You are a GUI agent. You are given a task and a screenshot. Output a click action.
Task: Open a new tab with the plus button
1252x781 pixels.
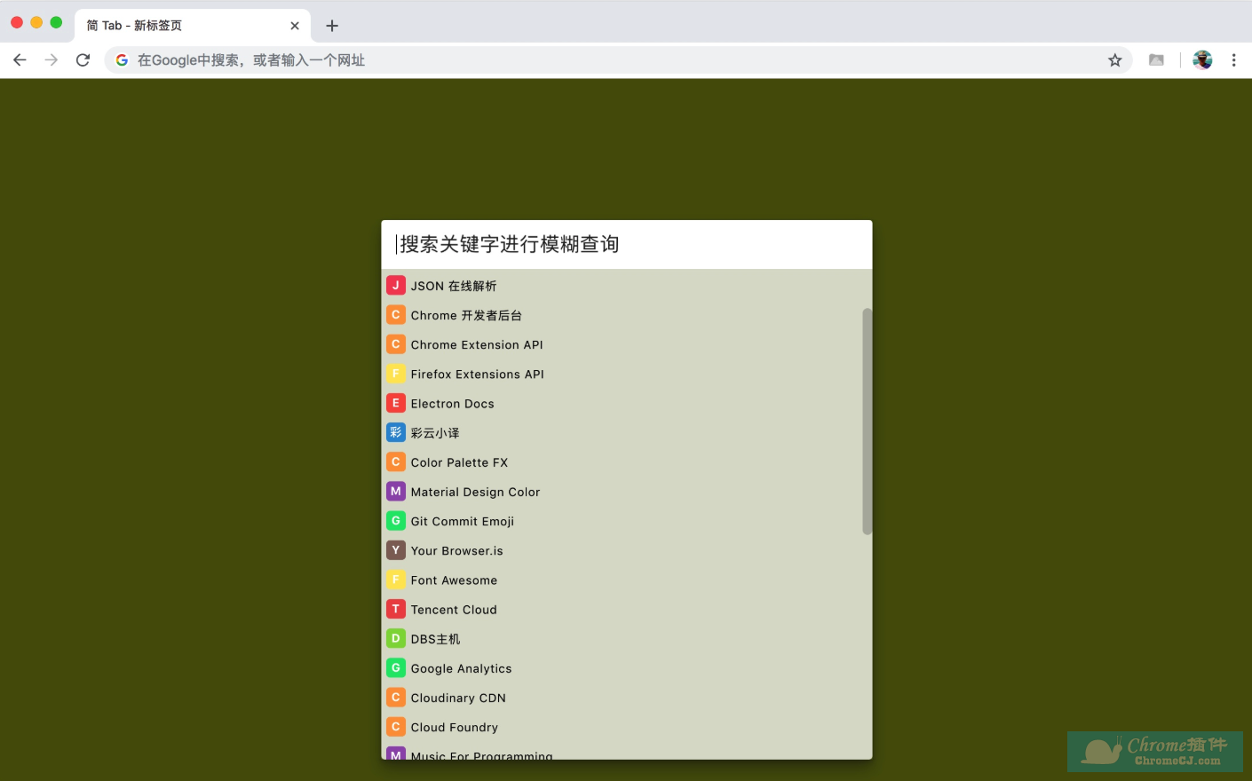pyautogui.click(x=332, y=26)
